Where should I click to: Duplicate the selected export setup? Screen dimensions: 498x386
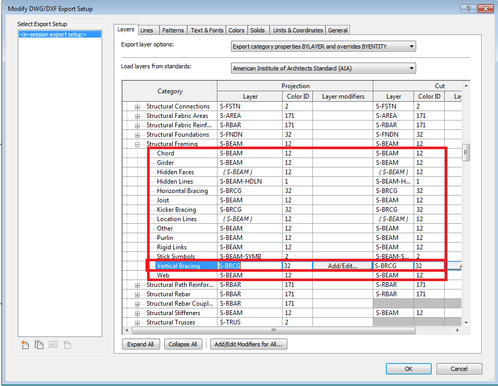pyautogui.click(x=39, y=345)
